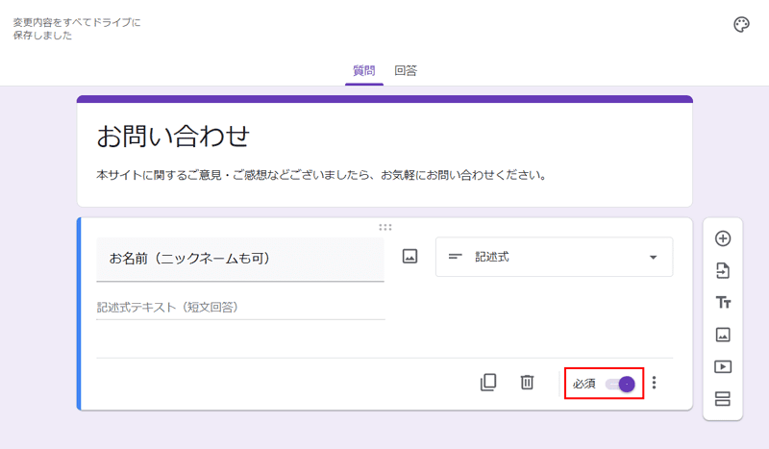Grab the question drag handle dots
Image resolution: width=769 pixels, height=449 pixels.
[x=385, y=227]
